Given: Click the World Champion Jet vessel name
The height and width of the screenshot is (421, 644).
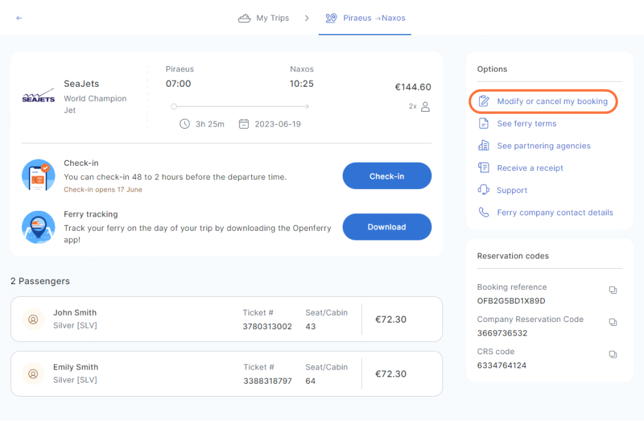Looking at the screenshot, I should coord(95,104).
